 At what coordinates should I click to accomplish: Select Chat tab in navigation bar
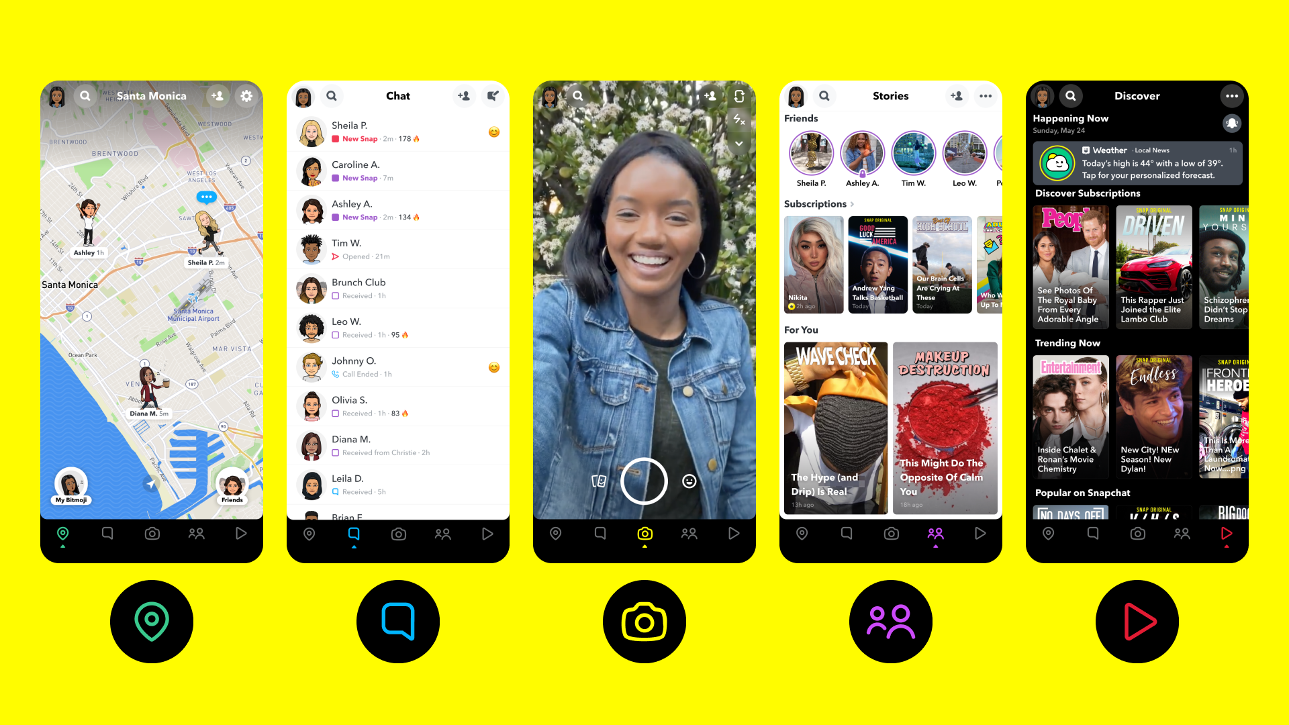[352, 533]
